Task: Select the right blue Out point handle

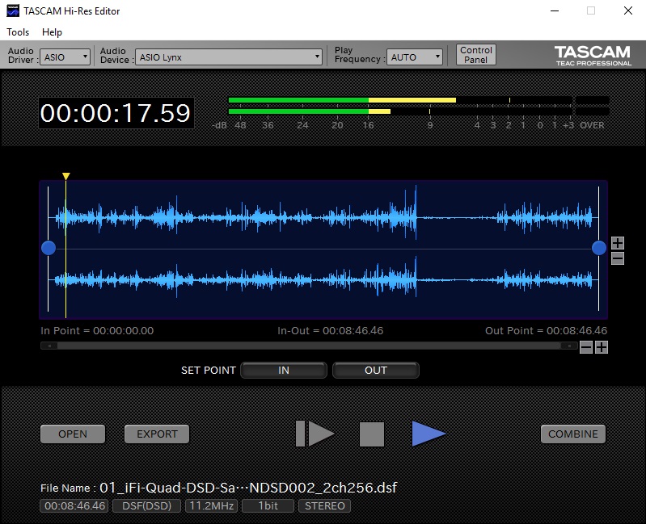Action: 598,248
